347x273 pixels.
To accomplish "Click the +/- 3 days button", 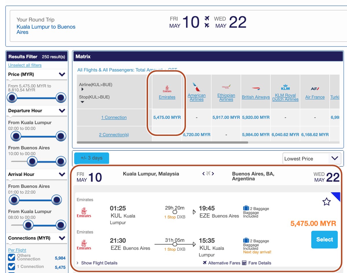I will (91, 158).
